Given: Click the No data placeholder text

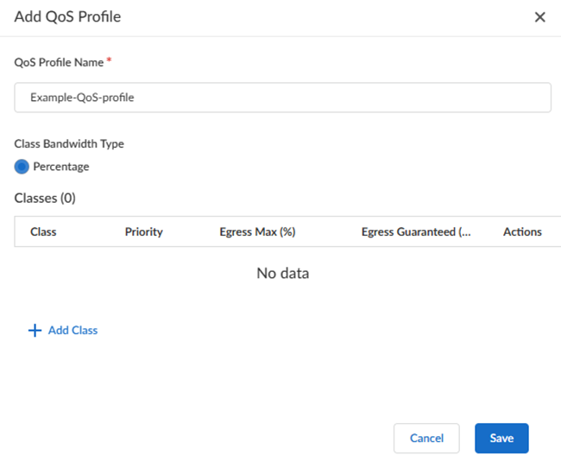Looking at the screenshot, I should pos(282,273).
